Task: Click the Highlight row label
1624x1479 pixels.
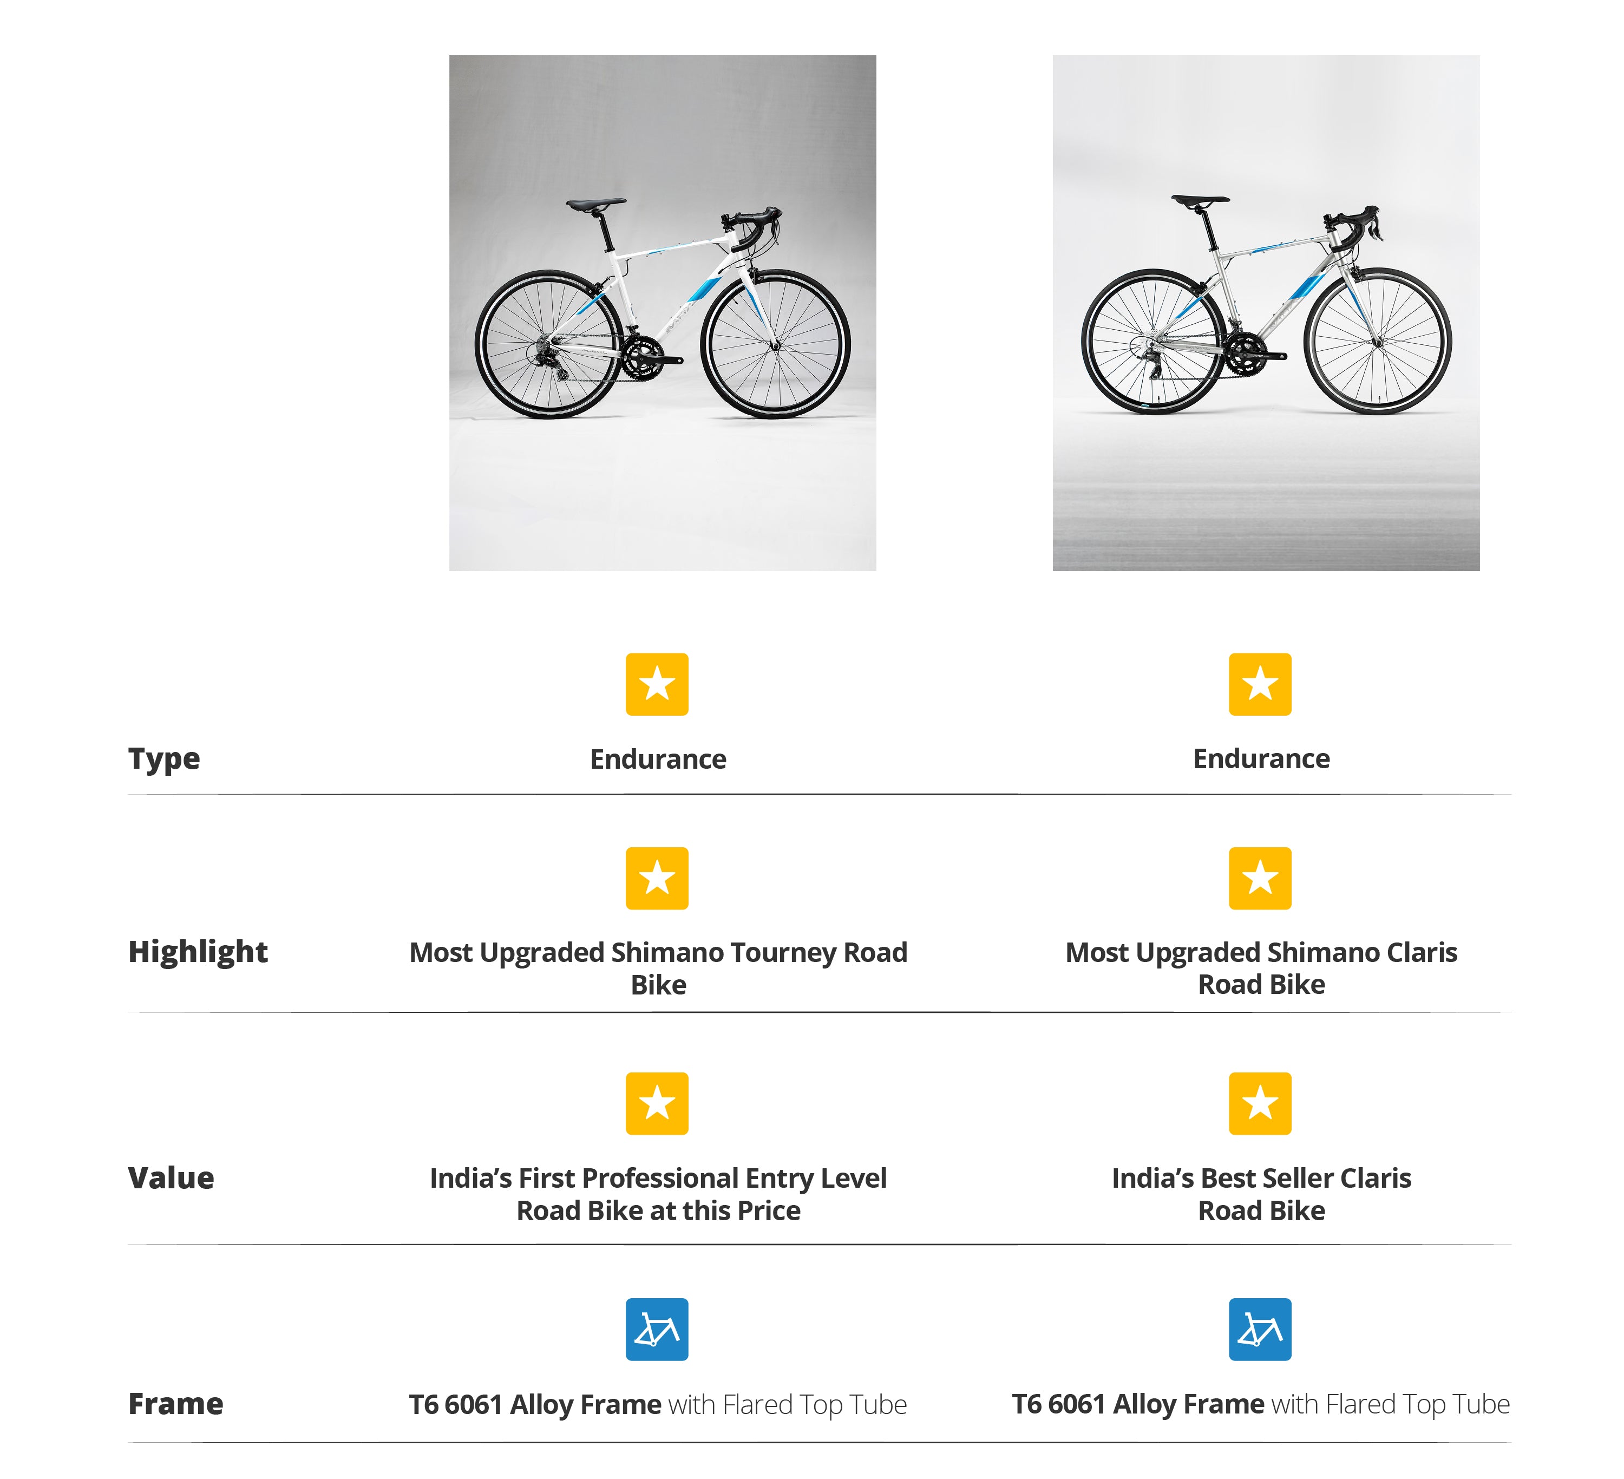Action: [x=198, y=952]
